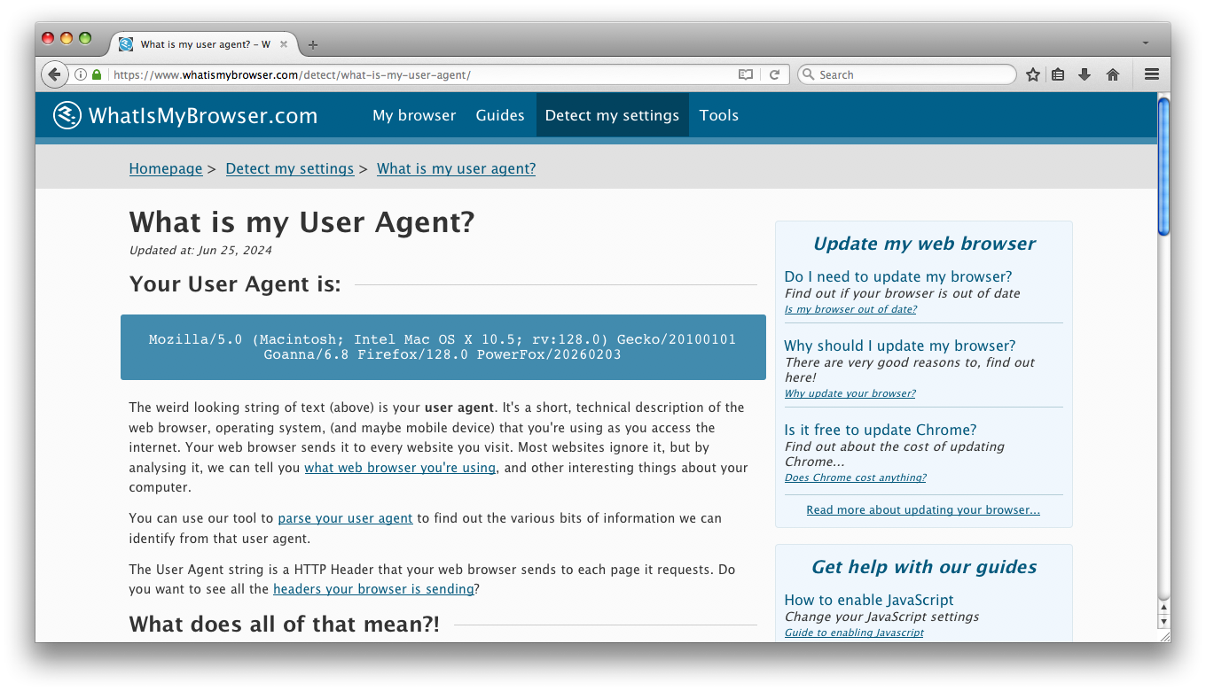Image resolution: width=1206 pixels, height=691 pixels.
Task: Click the 'Your User Agent is:' heading
Action: 235,284
